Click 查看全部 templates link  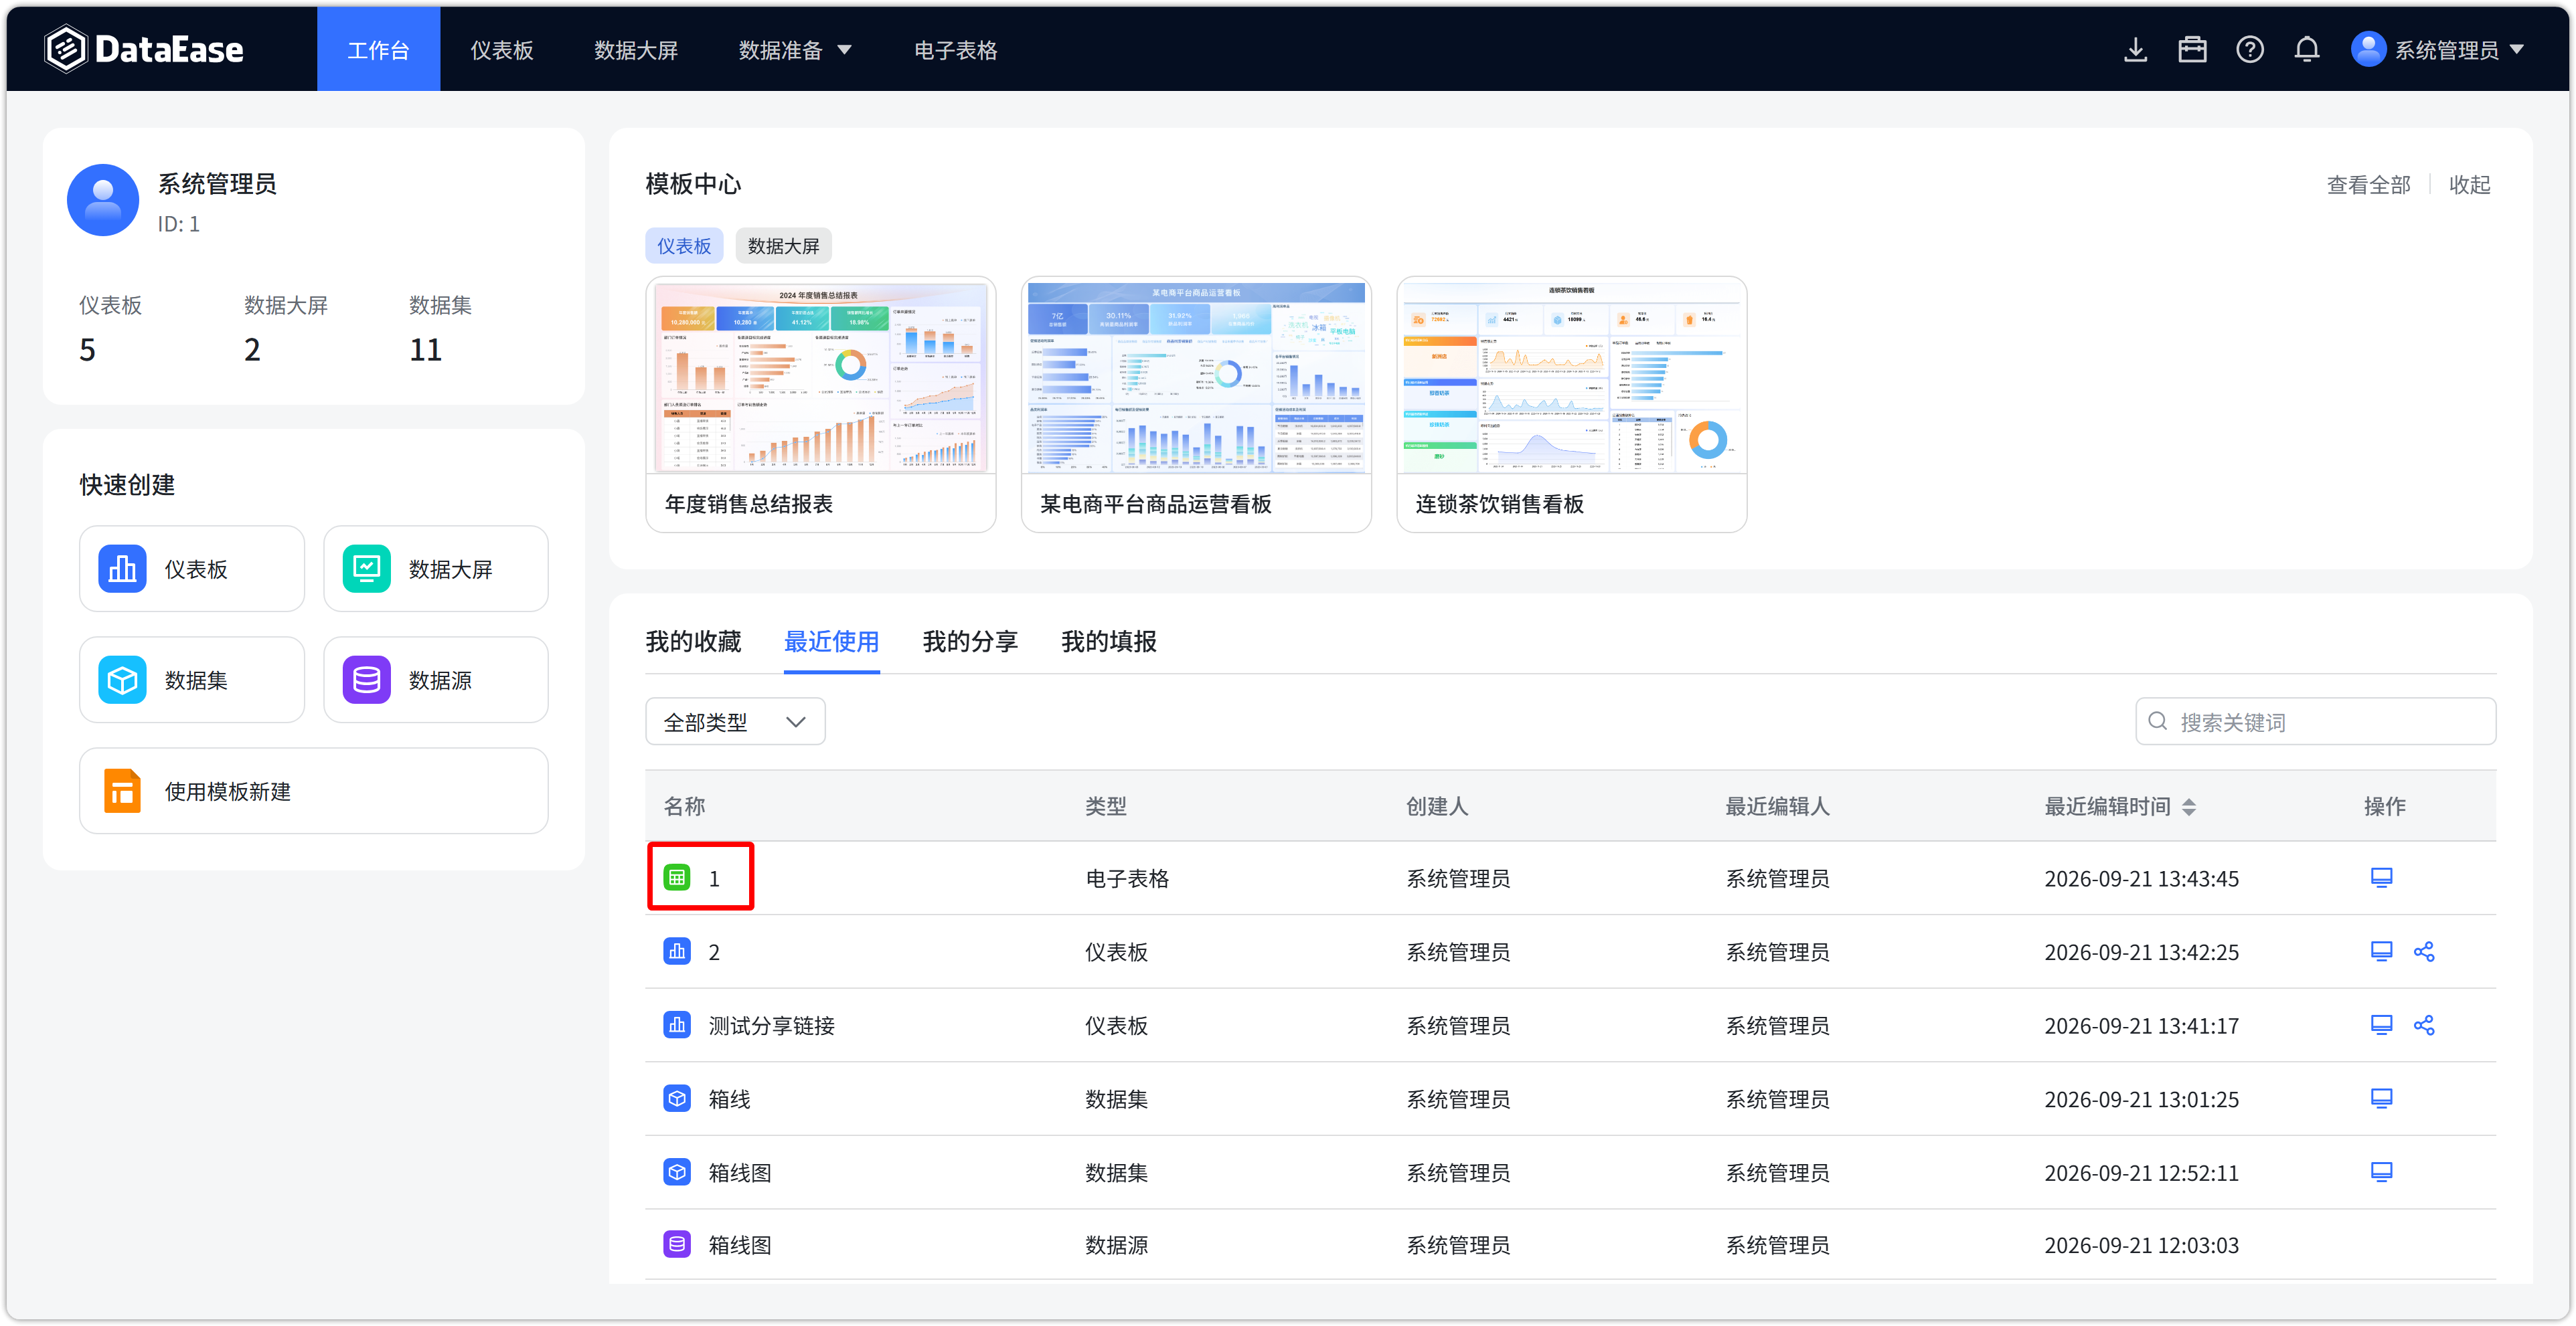click(x=2368, y=185)
